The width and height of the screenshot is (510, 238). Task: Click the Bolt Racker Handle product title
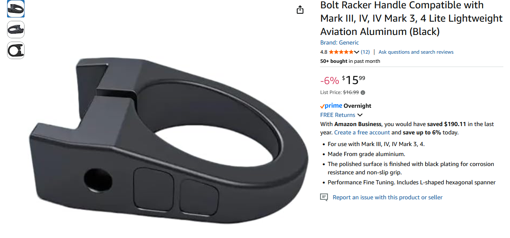point(411,18)
